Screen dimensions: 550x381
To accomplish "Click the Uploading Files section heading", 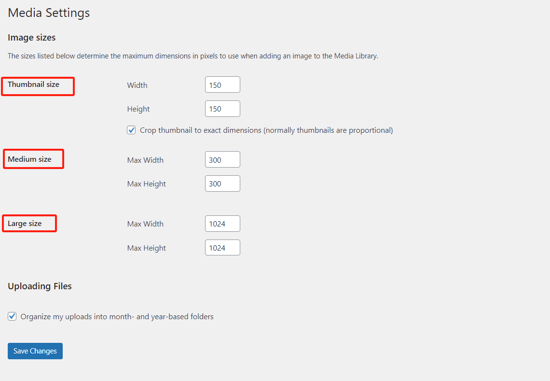I will (40, 286).
